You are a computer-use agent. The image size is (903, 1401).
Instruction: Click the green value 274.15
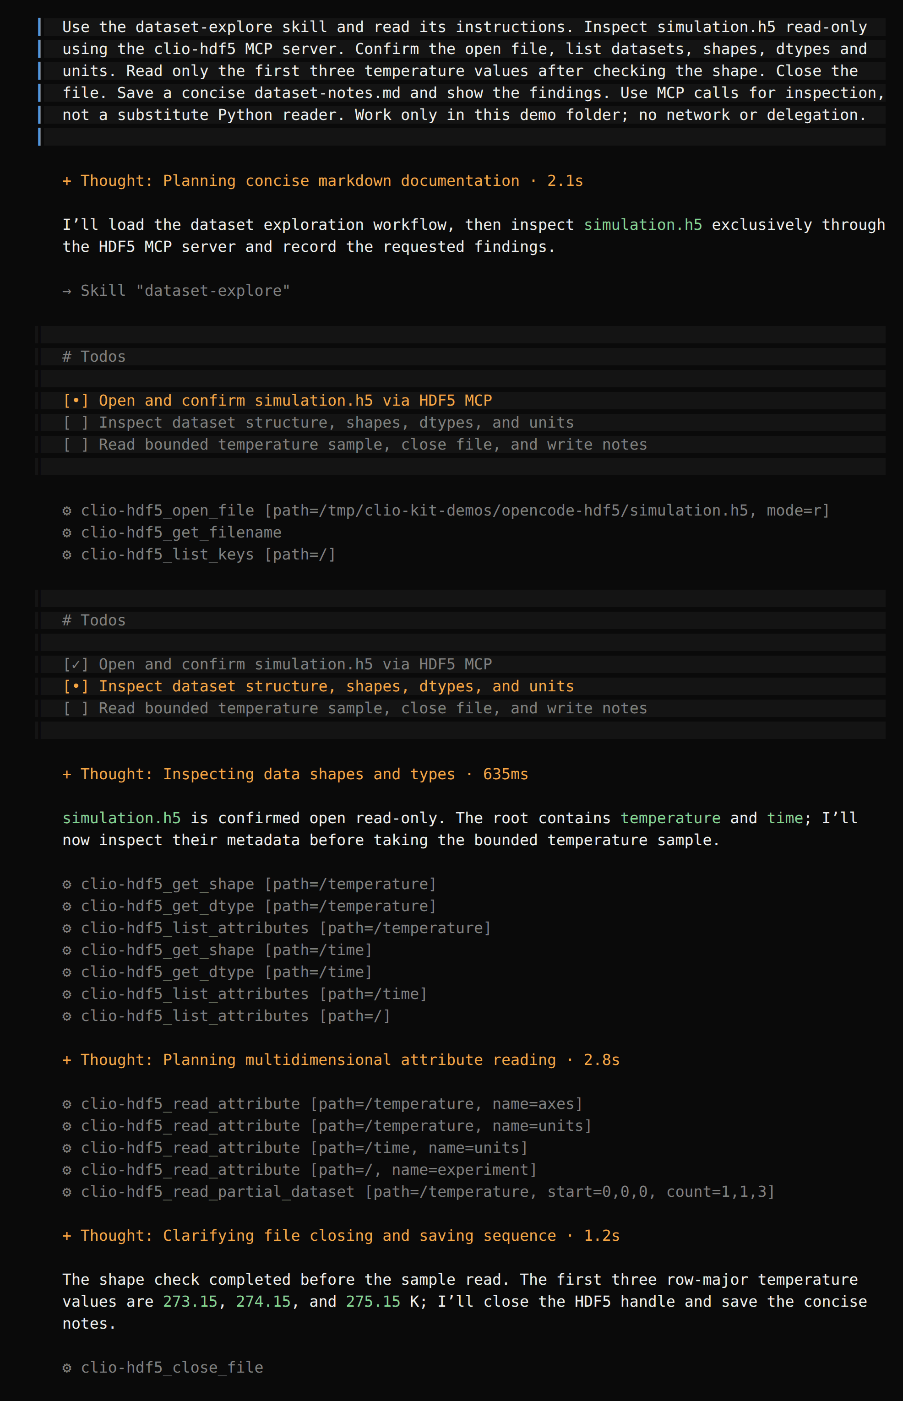click(x=263, y=1302)
